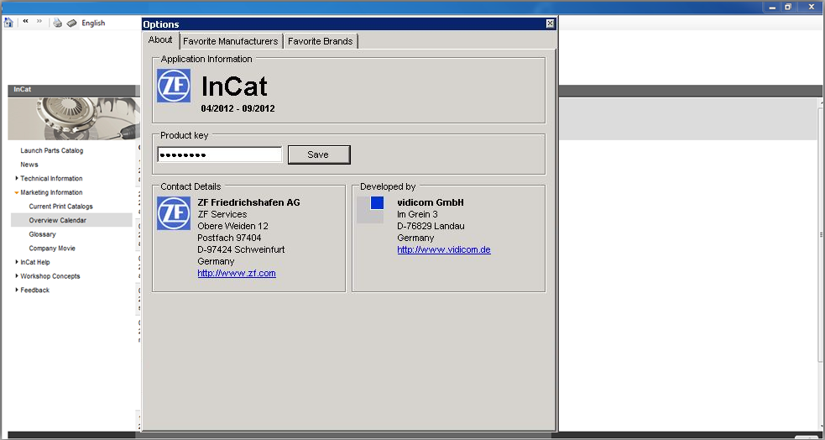Viewport: 825px width, 440px height.
Task: Click ZF Friedrichshafen AG text
Action: click(x=249, y=202)
